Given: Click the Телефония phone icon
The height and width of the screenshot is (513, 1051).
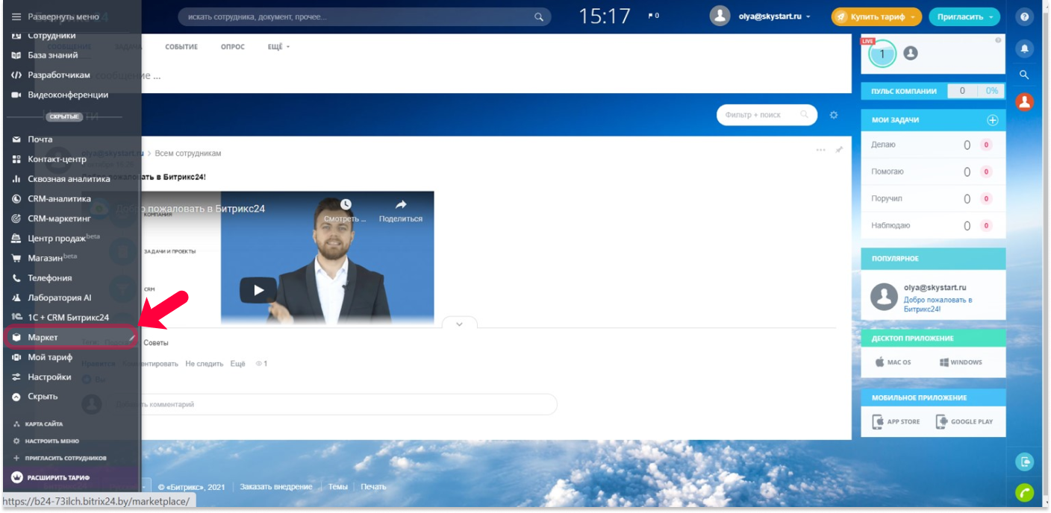Looking at the screenshot, I should tap(16, 278).
